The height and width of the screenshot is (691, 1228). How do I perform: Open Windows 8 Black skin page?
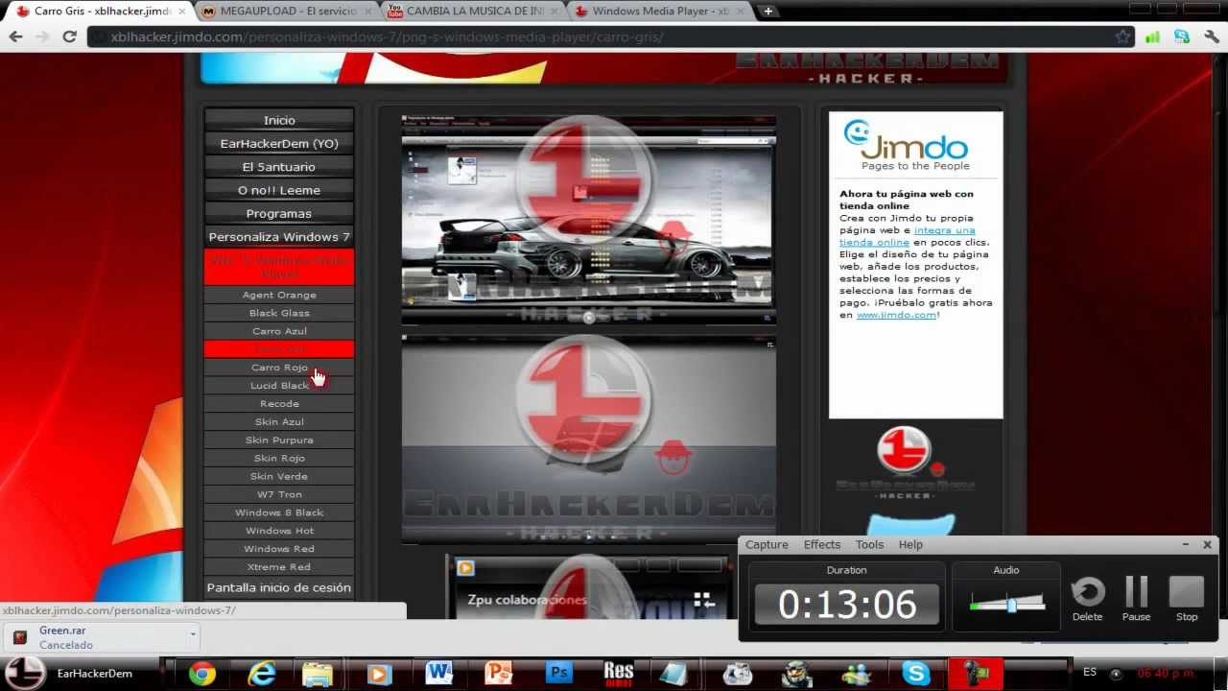(279, 512)
